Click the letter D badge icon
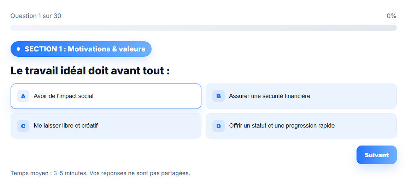Screen dimensions: 406x185 click(x=218, y=126)
